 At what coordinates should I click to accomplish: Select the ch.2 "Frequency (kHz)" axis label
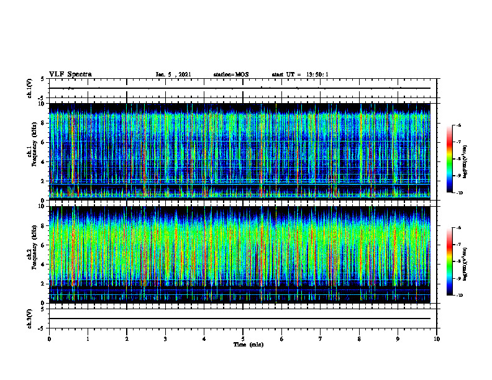tap(35, 247)
